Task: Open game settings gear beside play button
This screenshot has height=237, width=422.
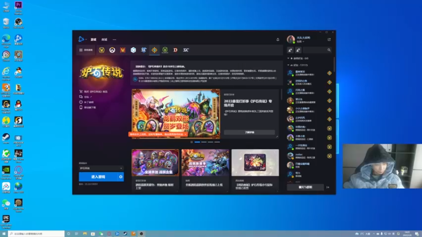Action: click(121, 177)
